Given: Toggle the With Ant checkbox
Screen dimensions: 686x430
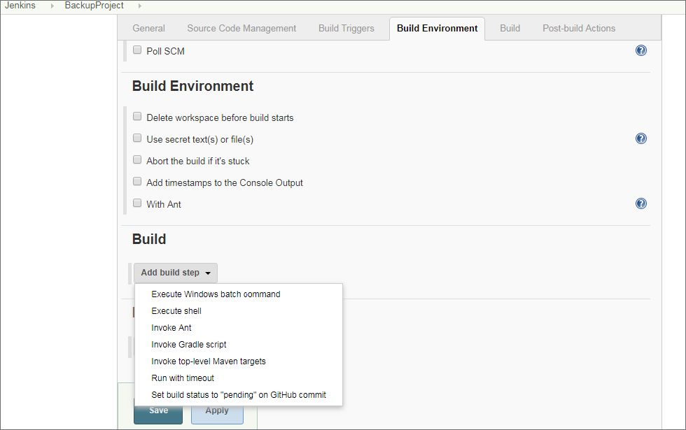Looking at the screenshot, I should 137,203.
